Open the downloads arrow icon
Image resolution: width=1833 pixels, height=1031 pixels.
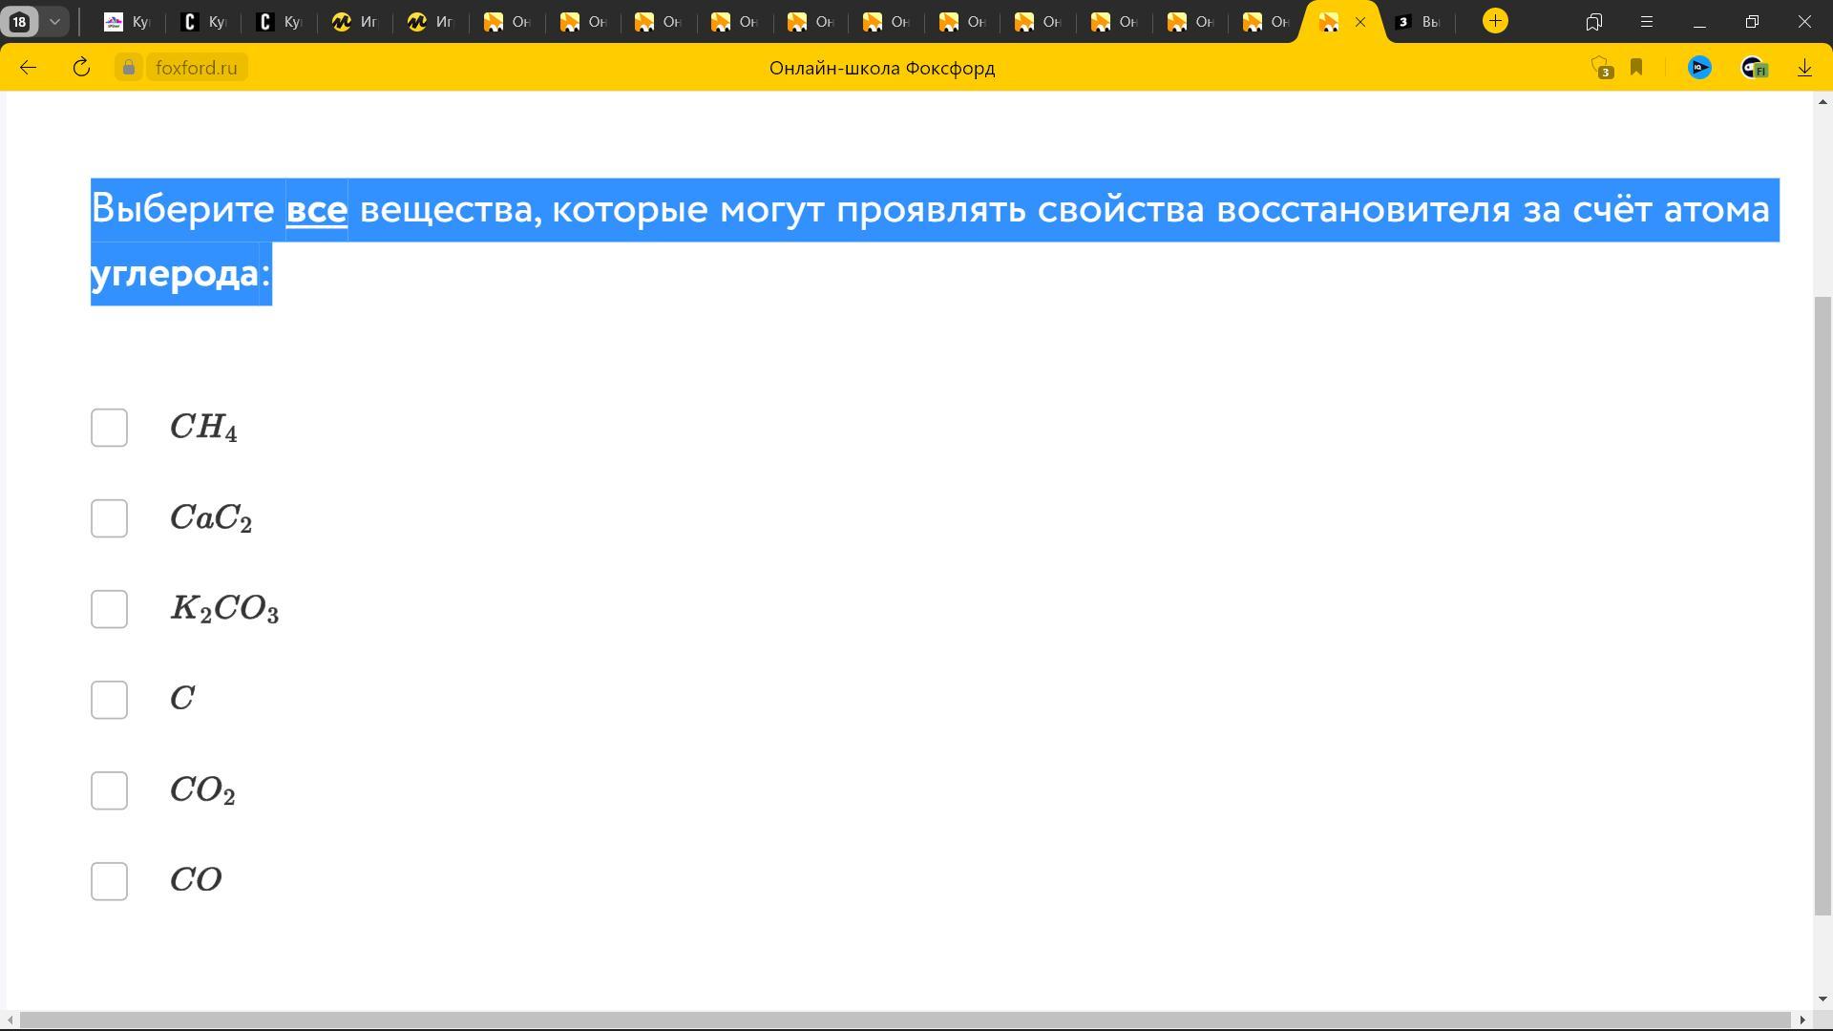pos(1804,68)
